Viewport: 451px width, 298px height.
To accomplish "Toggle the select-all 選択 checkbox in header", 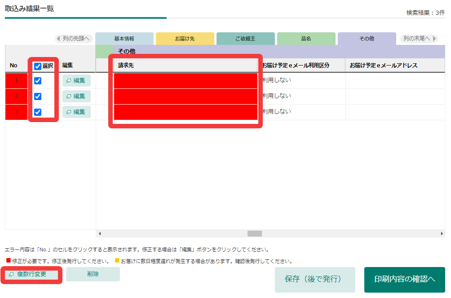I will pyautogui.click(x=38, y=66).
